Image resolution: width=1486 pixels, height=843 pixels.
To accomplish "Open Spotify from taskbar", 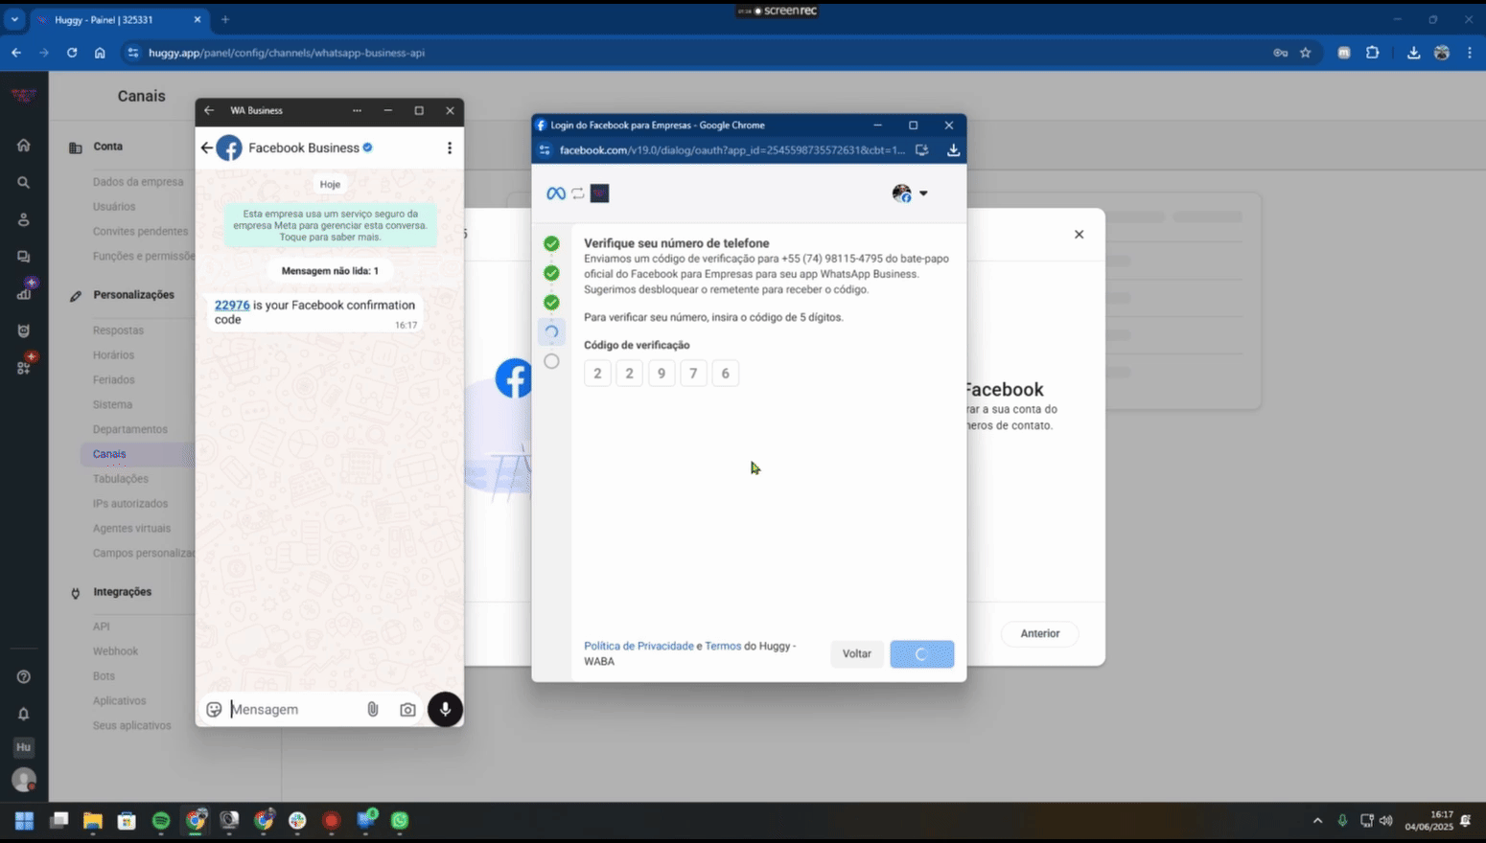I will (161, 821).
